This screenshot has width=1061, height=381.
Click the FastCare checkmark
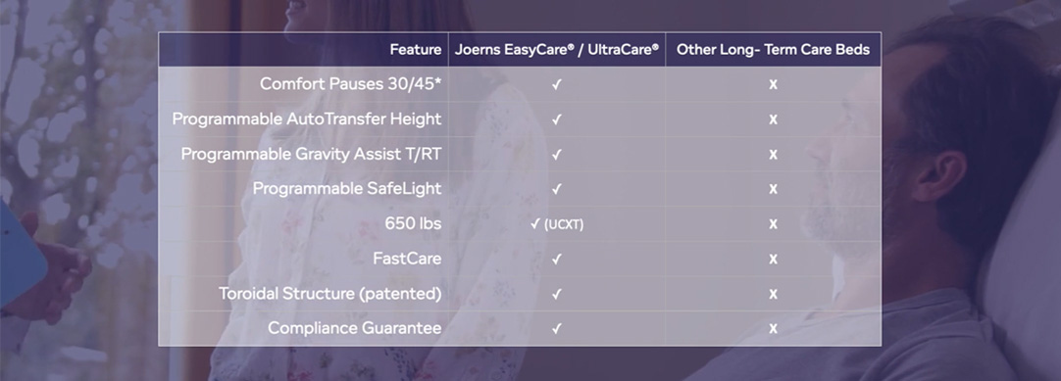pos(556,259)
